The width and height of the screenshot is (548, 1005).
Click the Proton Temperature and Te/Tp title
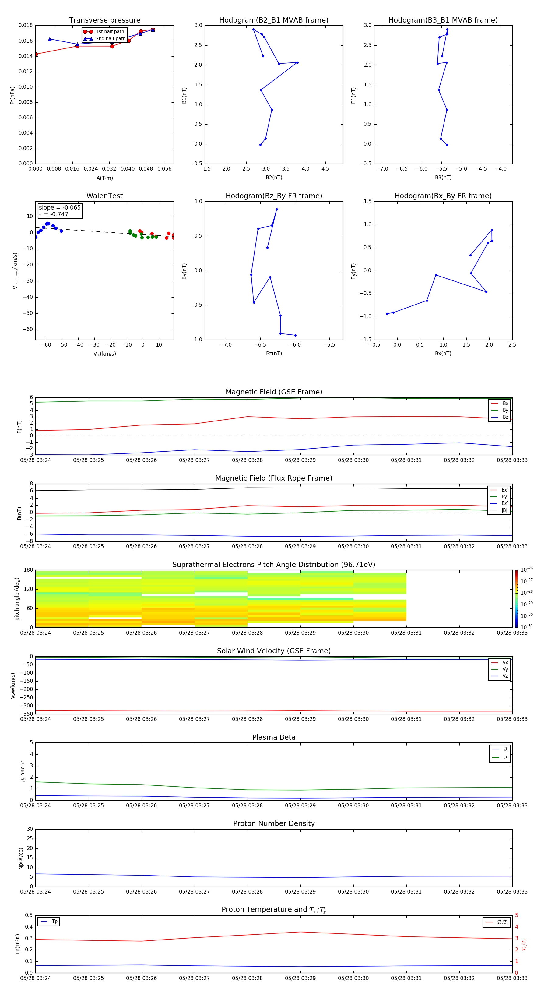[x=274, y=910]
